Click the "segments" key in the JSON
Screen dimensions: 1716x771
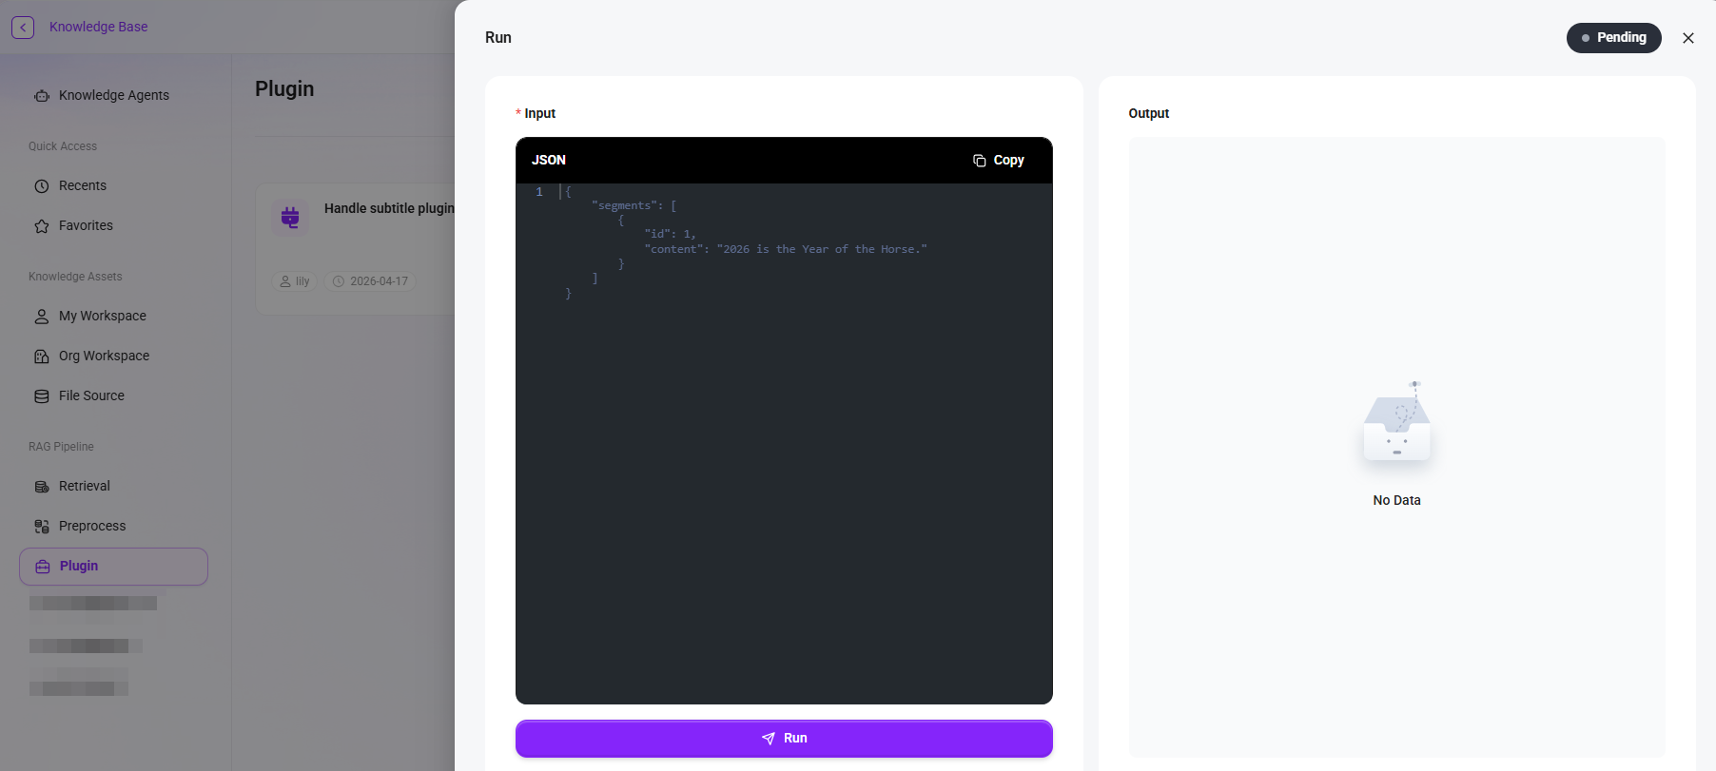(x=624, y=205)
